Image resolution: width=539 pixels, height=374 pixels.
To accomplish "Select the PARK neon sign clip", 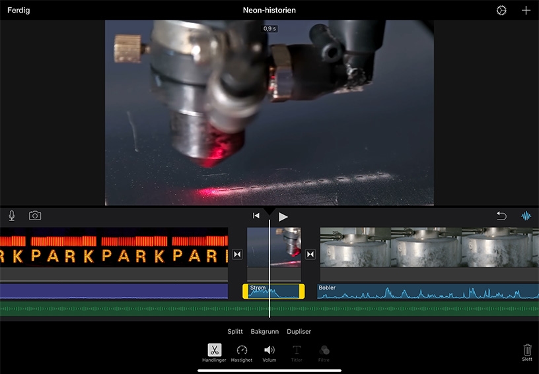I will point(114,247).
